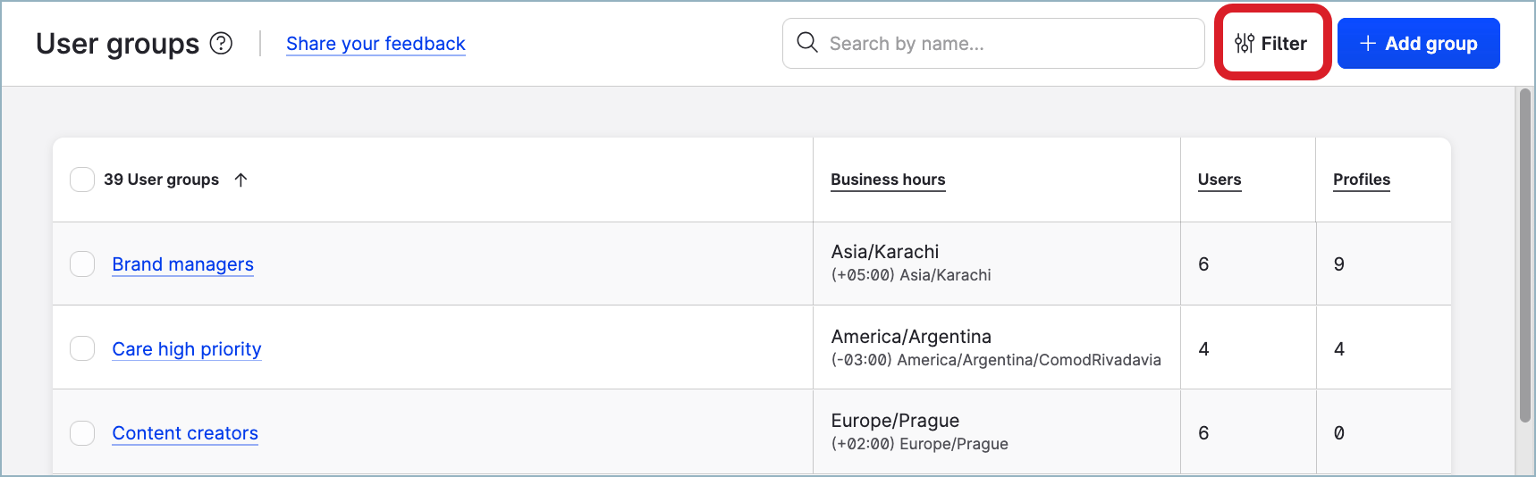Image resolution: width=1536 pixels, height=477 pixels.
Task: Click the 39 User groups header label
Action: pos(161,180)
